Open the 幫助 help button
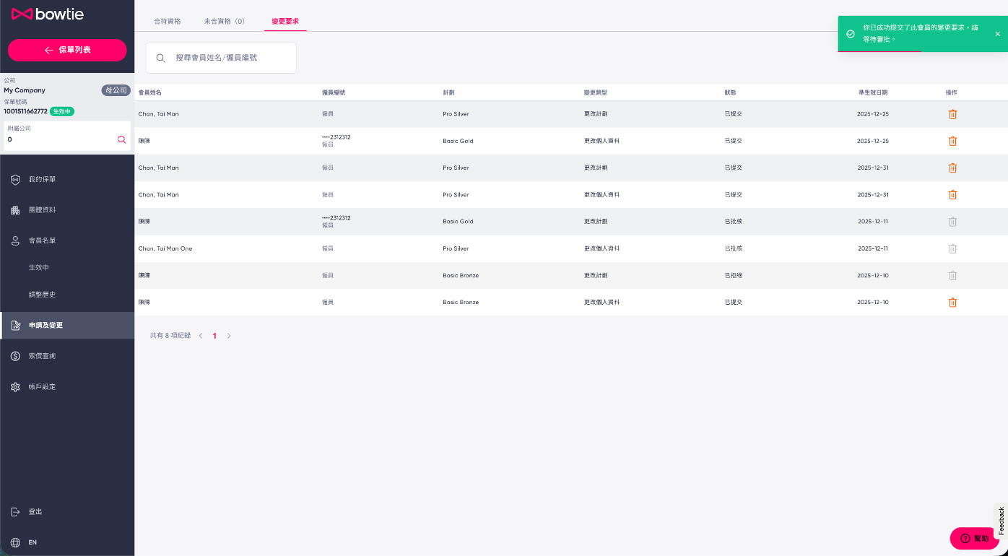Screen dimensions: 1008x556 [x=974, y=538]
